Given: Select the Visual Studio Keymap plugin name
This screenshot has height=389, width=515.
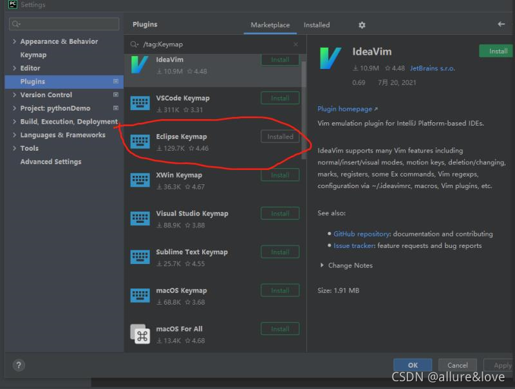Looking at the screenshot, I should [192, 214].
